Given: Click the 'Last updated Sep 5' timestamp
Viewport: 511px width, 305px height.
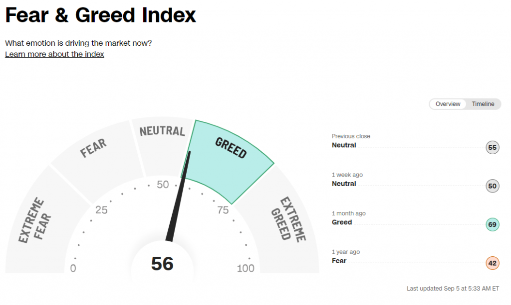Looking at the screenshot, I should (x=453, y=289).
